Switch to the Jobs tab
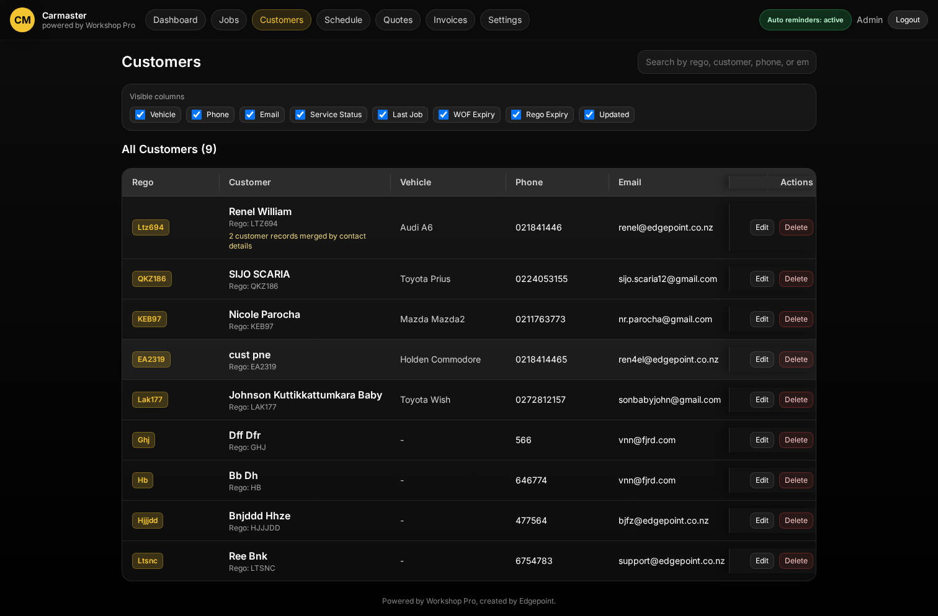Image resolution: width=938 pixels, height=616 pixels. [228, 19]
